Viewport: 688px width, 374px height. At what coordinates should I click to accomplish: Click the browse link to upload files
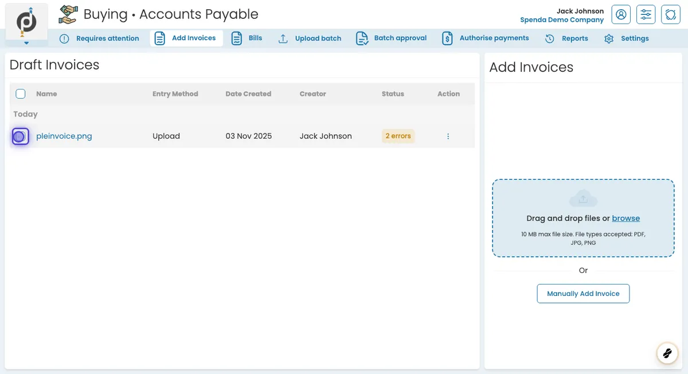(x=626, y=218)
